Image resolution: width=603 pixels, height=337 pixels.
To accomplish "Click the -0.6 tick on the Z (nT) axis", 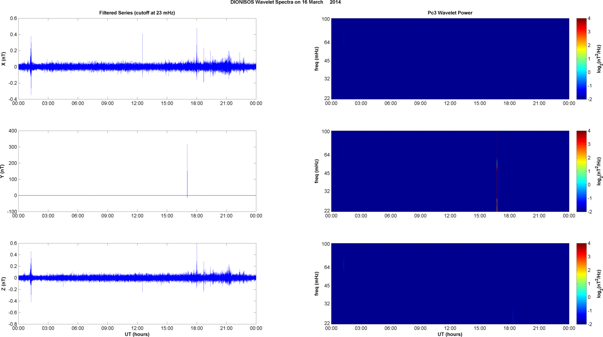I will pyautogui.click(x=12, y=313).
